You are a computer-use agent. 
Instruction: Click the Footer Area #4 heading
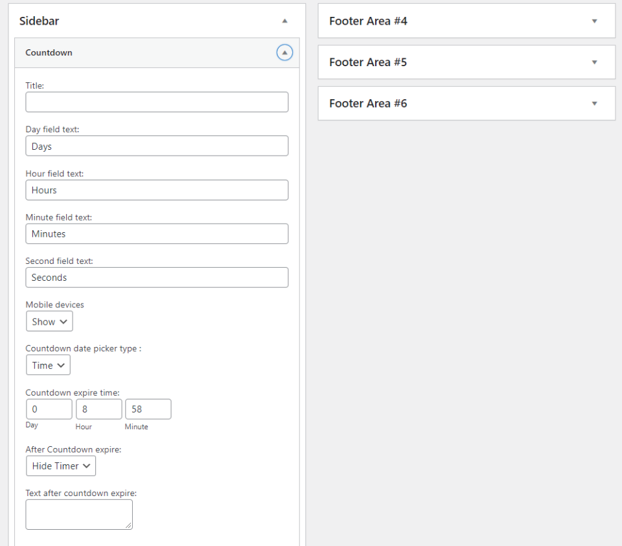click(x=368, y=21)
